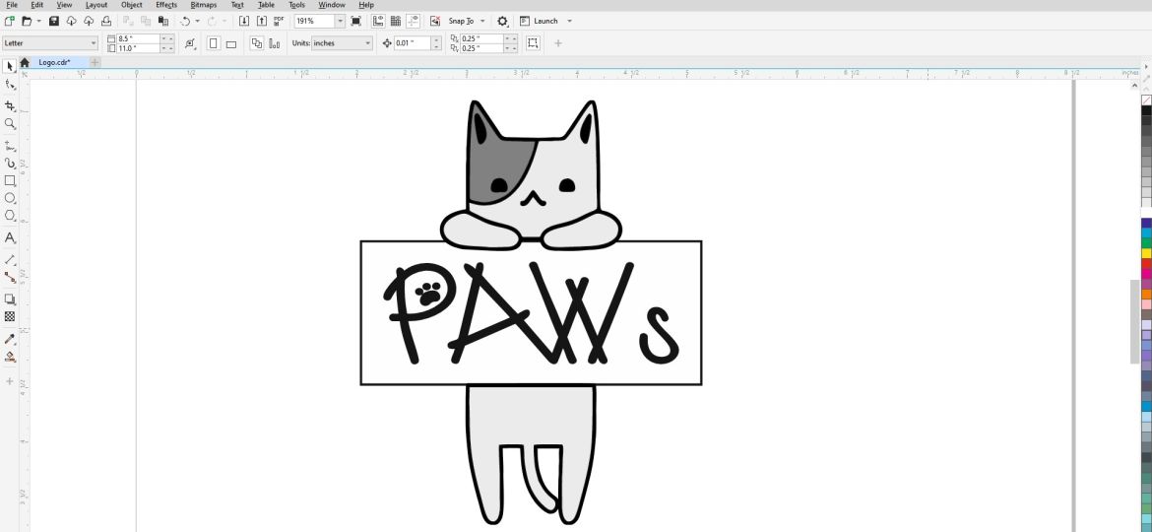The width and height of the screenshot is (1152, 532).
Task: Select the Parallel Dimension line tool
Action: point(10,259)
